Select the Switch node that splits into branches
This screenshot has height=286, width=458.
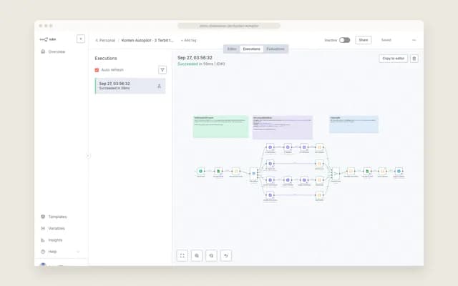(254, 173)
